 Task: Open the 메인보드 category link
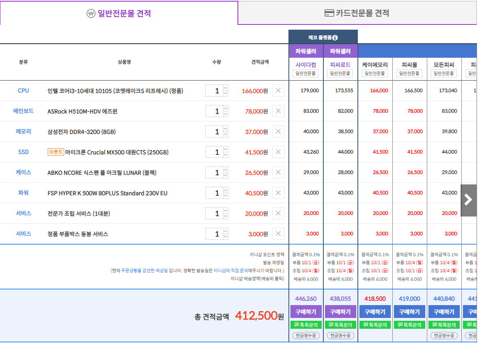(23, 111)
